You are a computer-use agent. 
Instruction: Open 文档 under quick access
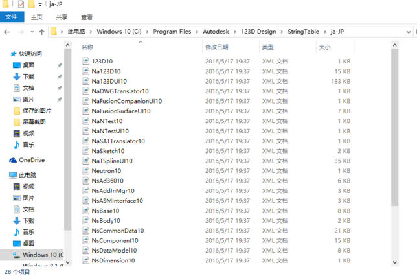click(28, 88)
